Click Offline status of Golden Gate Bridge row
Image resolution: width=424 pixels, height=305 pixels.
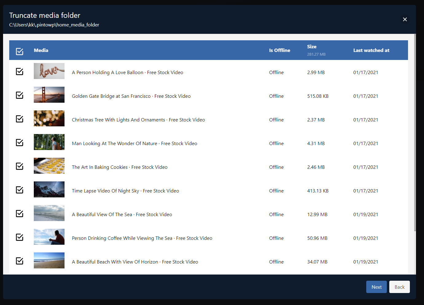(x=277, y=96)
